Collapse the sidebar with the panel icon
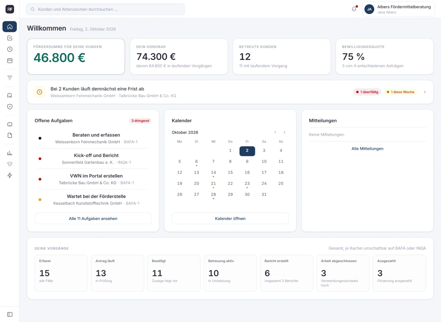Image resolution: width=441 pixels, height=322 pixels. click(x=10, y=314)
